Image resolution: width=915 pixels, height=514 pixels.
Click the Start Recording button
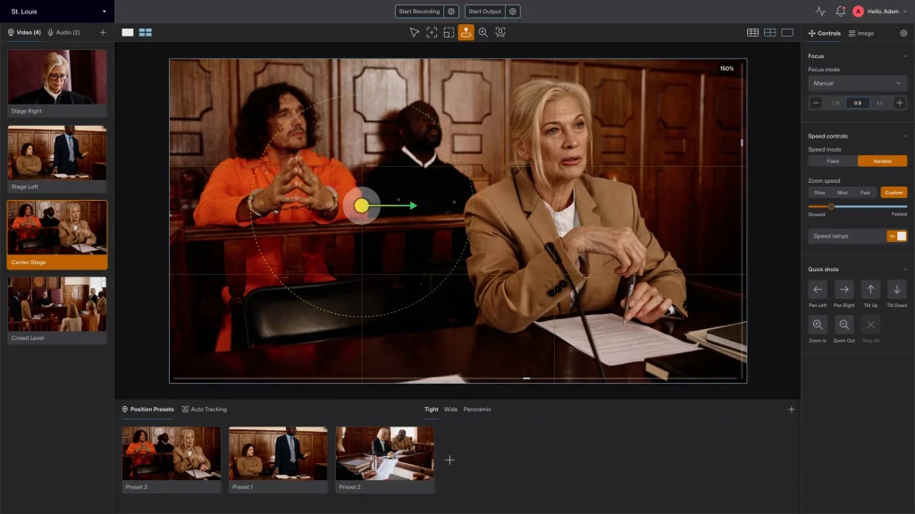point(419,11)
